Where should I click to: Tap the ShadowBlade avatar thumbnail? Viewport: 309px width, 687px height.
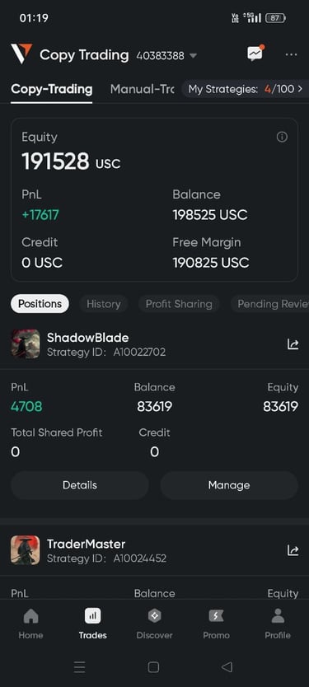point(26,344)
